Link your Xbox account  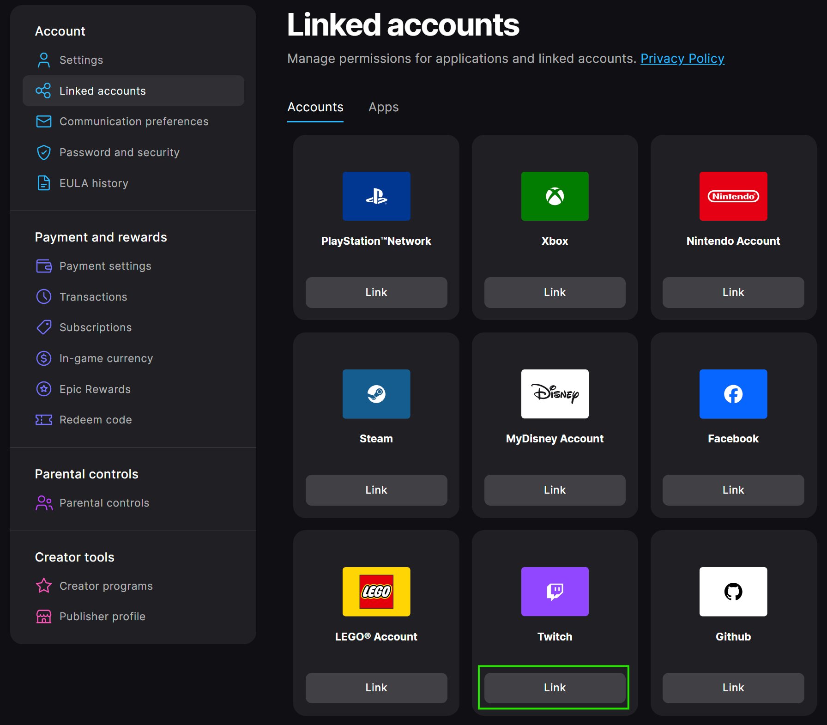pos(555,292)
